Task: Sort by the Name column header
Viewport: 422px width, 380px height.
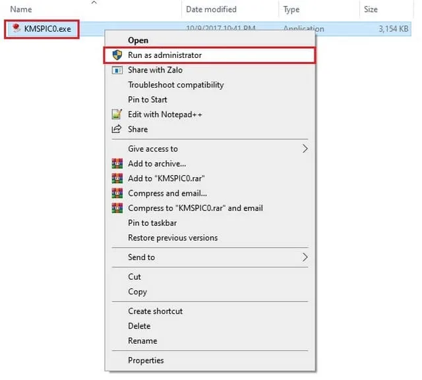Action: pos(21,9)
